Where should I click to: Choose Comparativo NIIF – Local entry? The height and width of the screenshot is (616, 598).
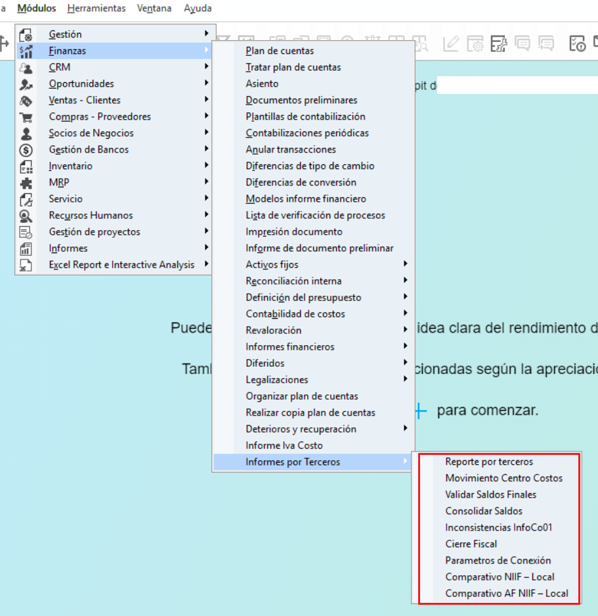(500, 577)
